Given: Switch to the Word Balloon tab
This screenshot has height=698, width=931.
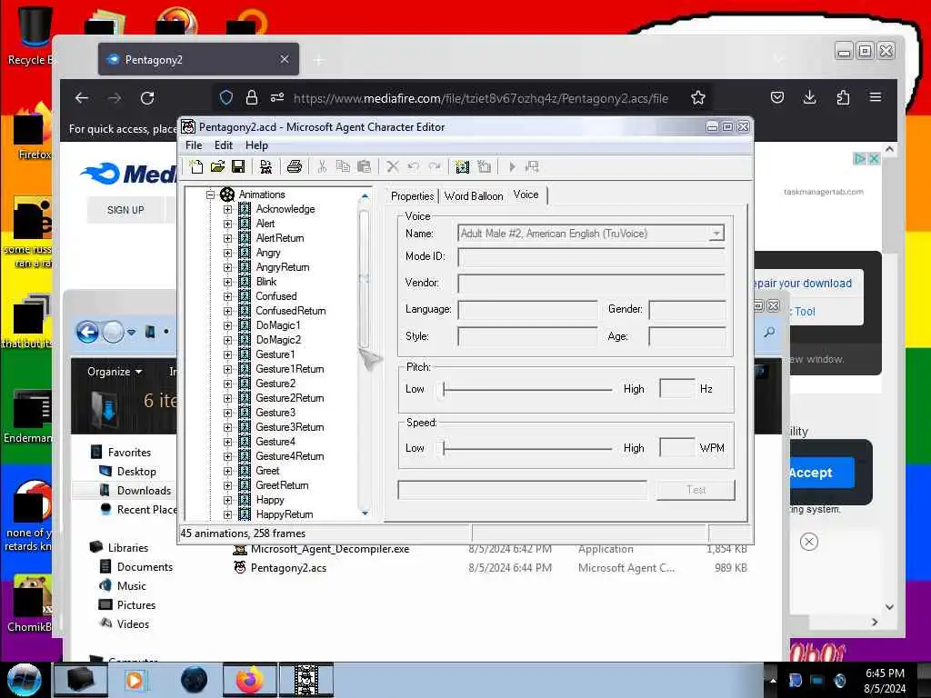Looking at the screenshot, I should tap(473, 196).
